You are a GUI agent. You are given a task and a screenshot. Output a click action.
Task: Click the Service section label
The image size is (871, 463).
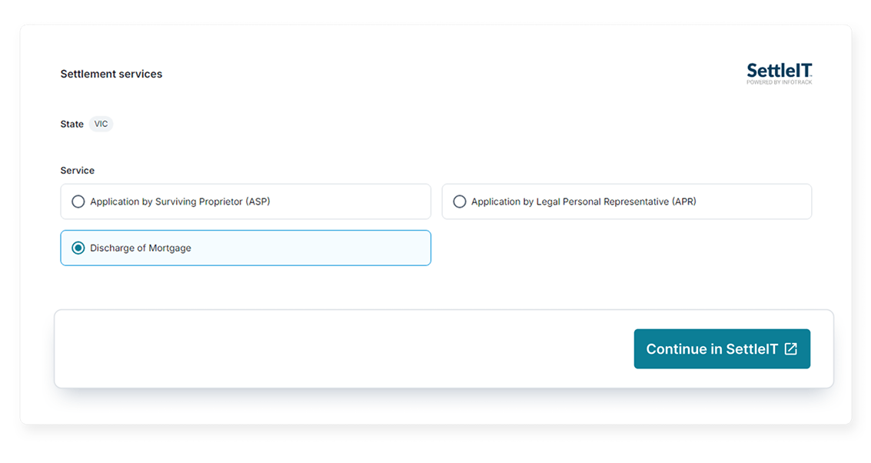tap(78, 170)
